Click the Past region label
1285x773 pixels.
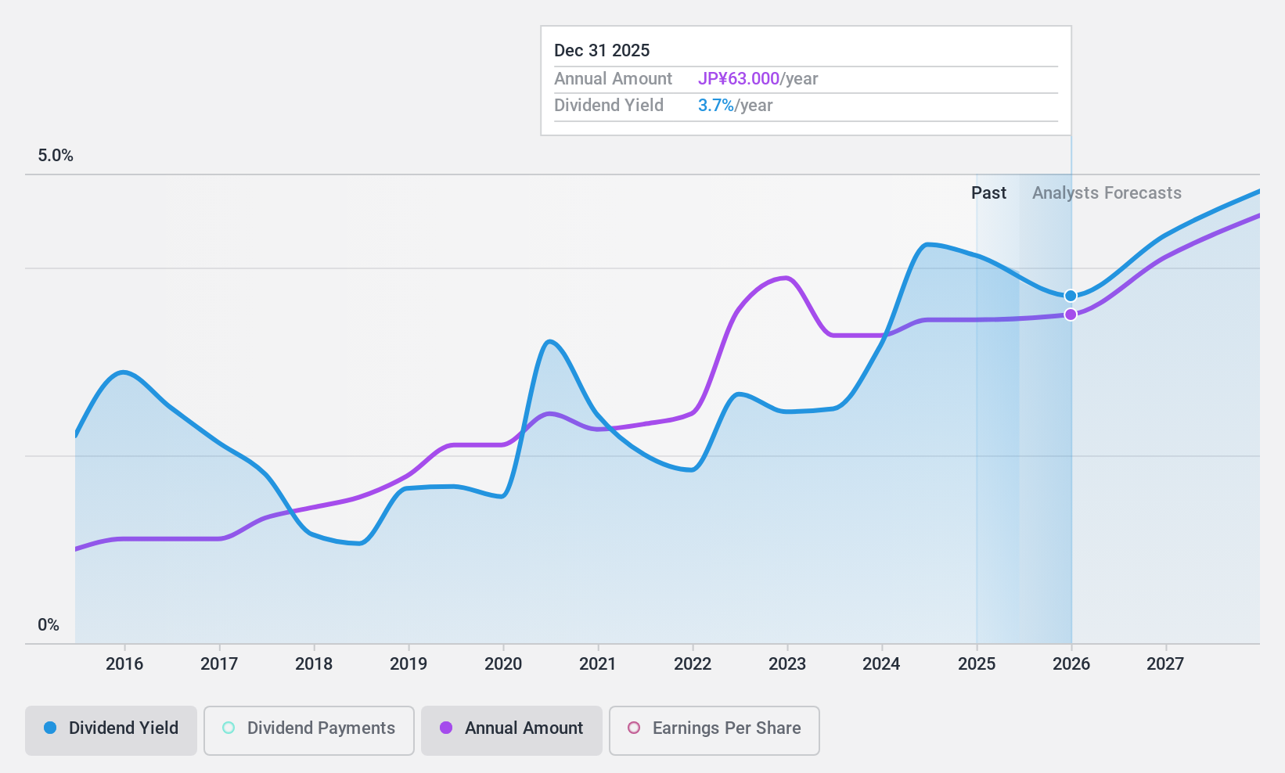pyautogui.click(x=988, y=193)
